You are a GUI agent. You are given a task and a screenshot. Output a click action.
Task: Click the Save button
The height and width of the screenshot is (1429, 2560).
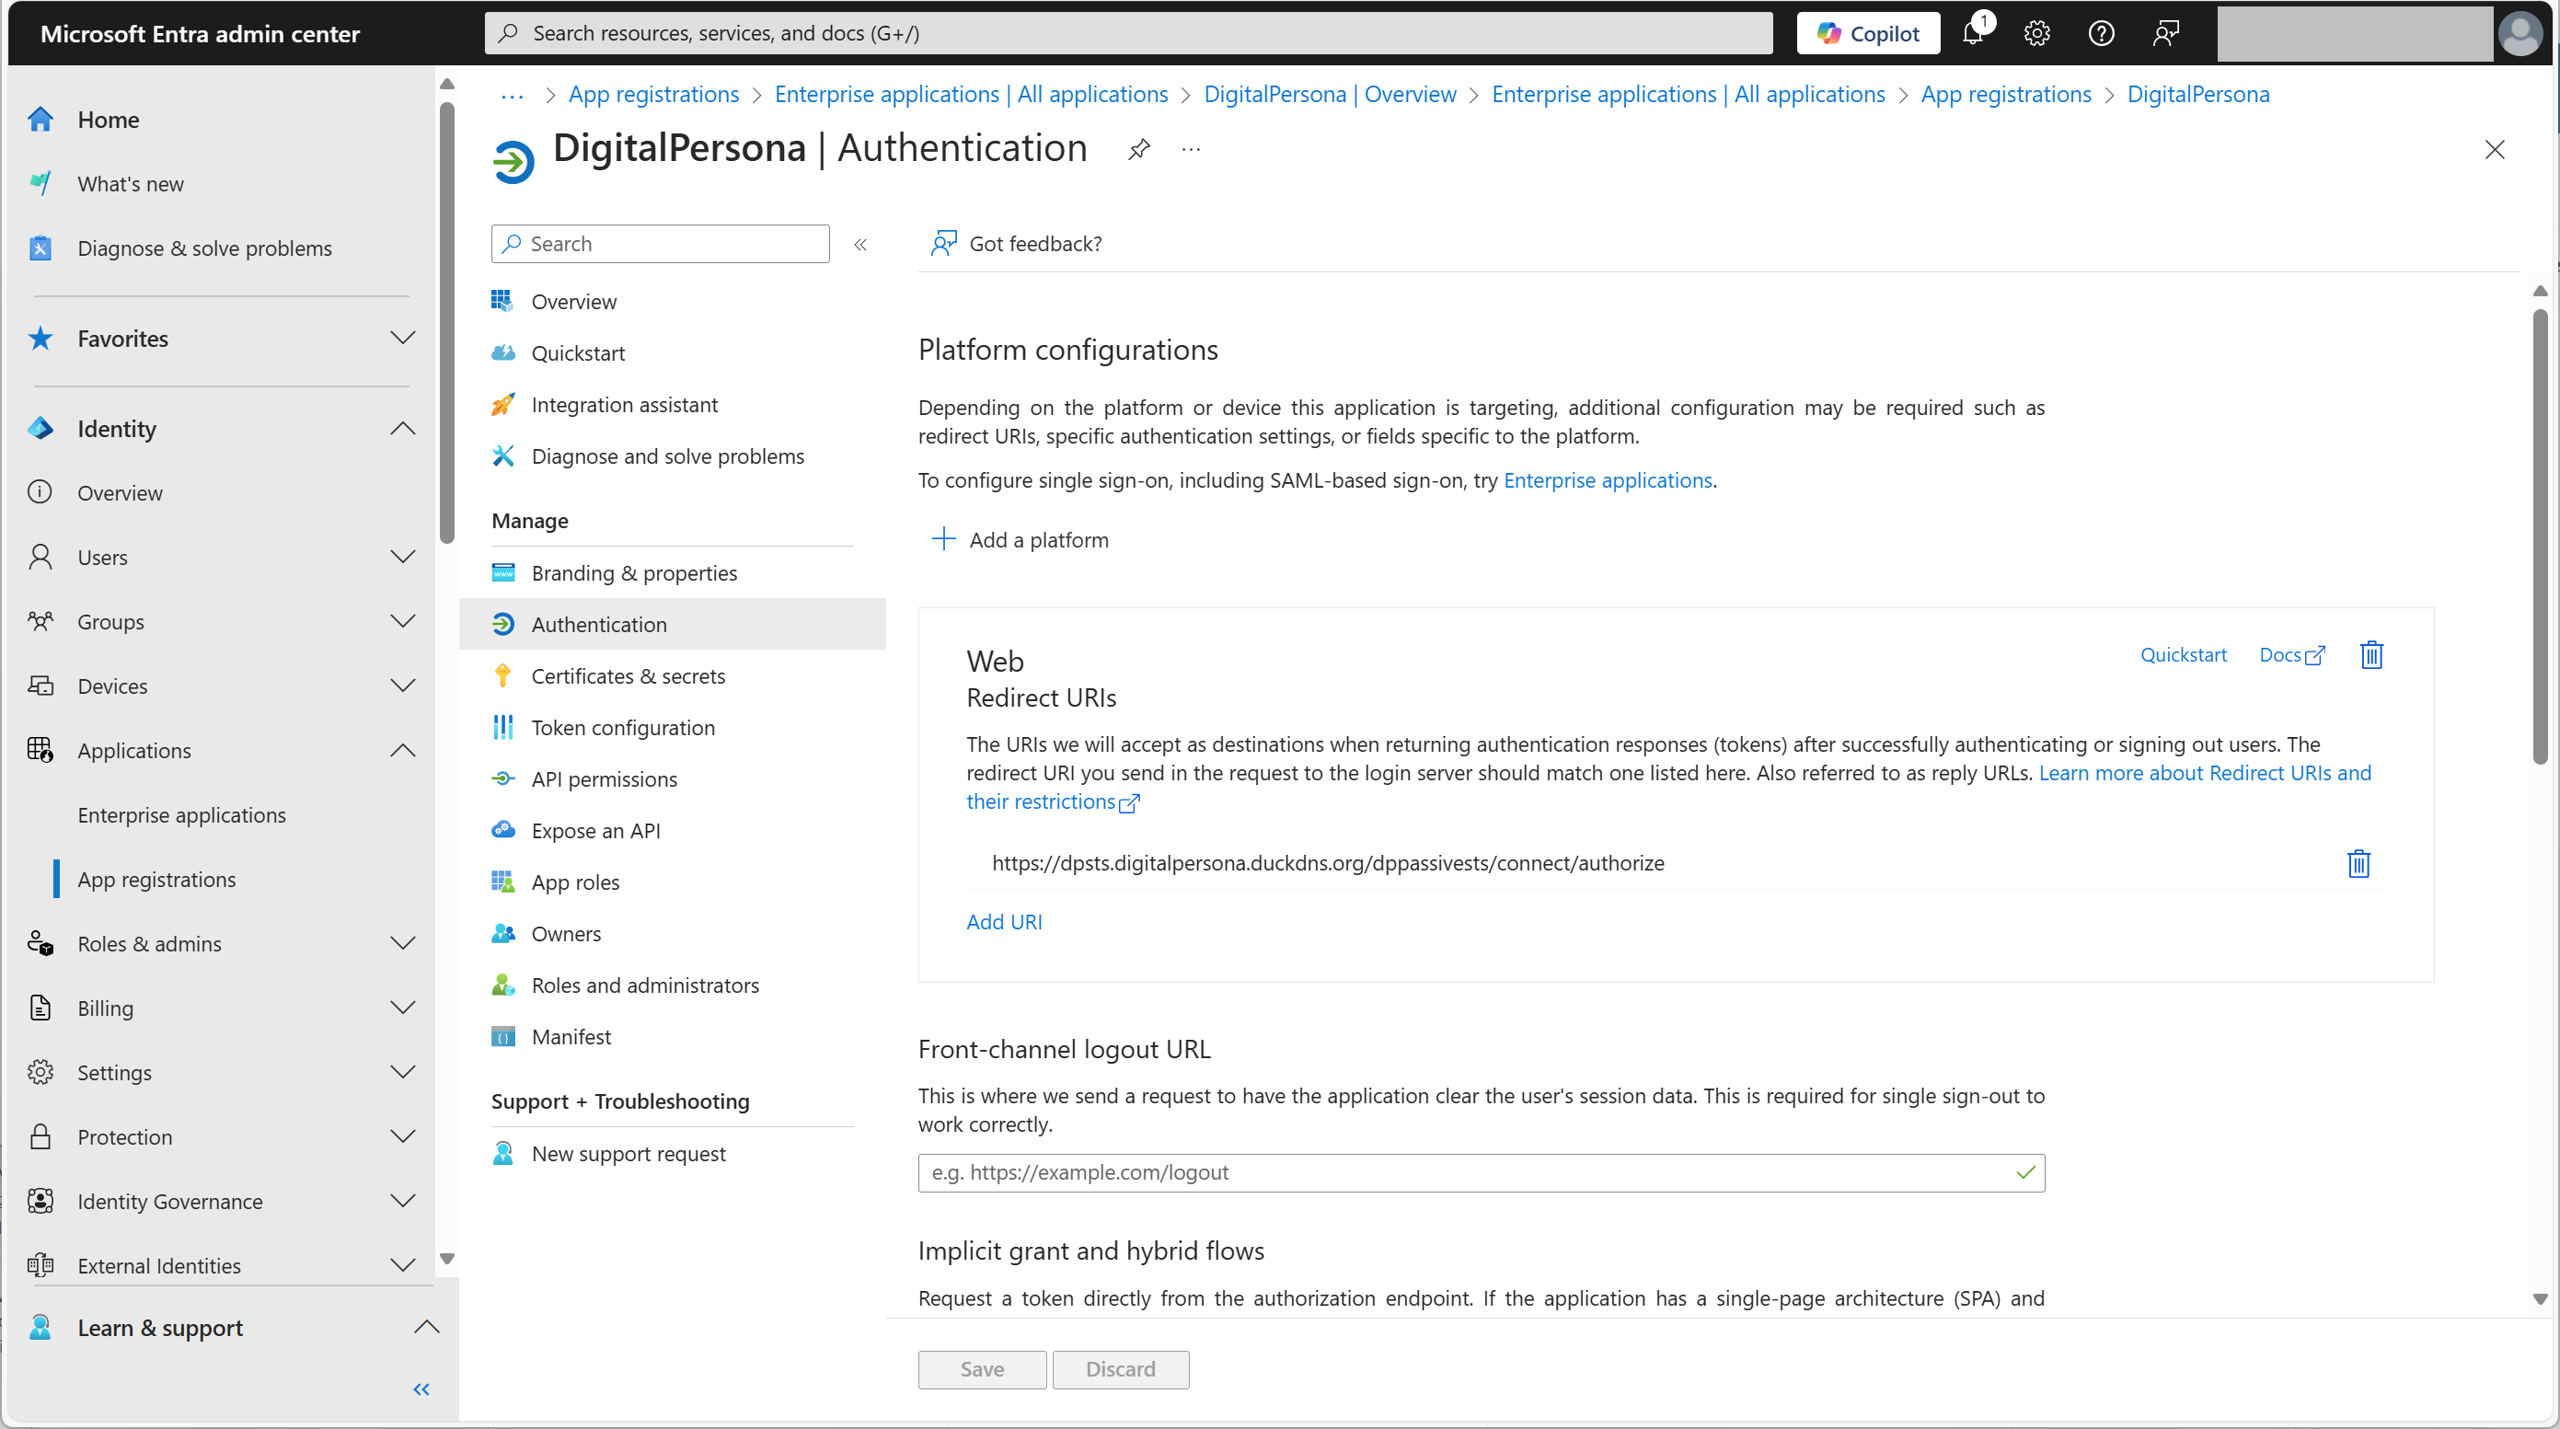coord(982,1369)
